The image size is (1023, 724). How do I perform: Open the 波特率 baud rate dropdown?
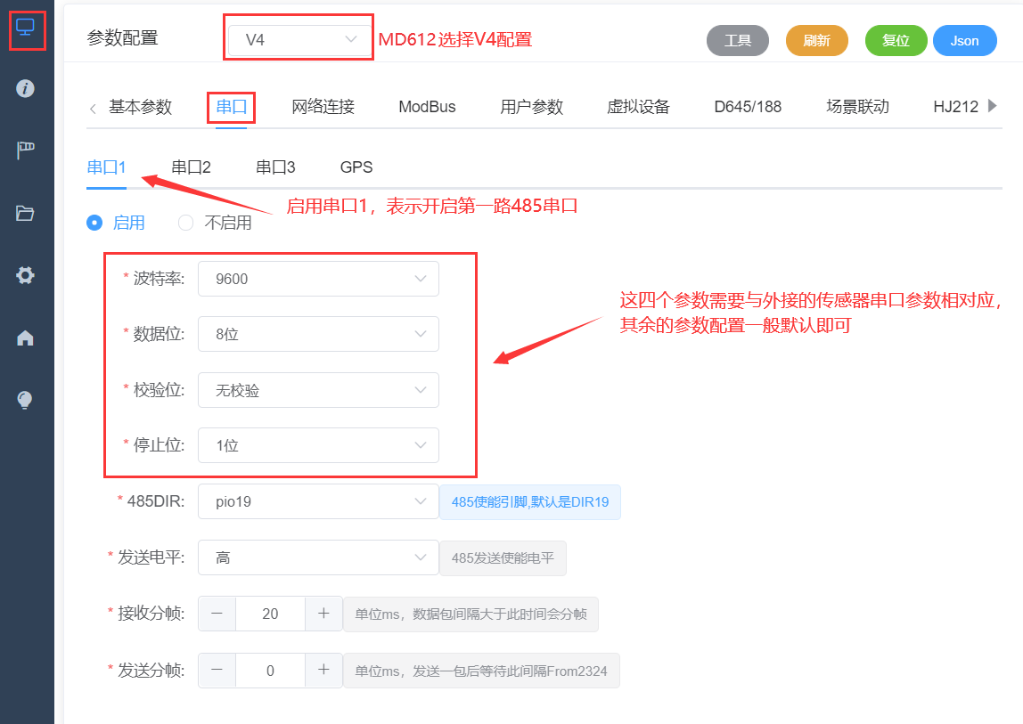tap(318, 279)
